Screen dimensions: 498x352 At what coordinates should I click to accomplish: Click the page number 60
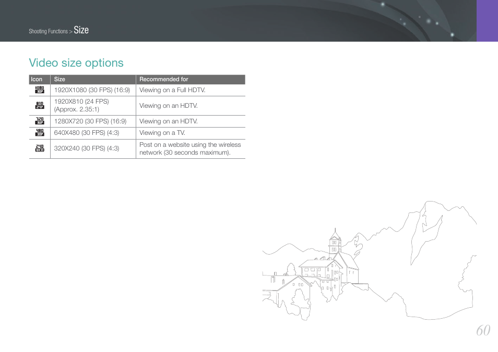[x=483, y=331]
